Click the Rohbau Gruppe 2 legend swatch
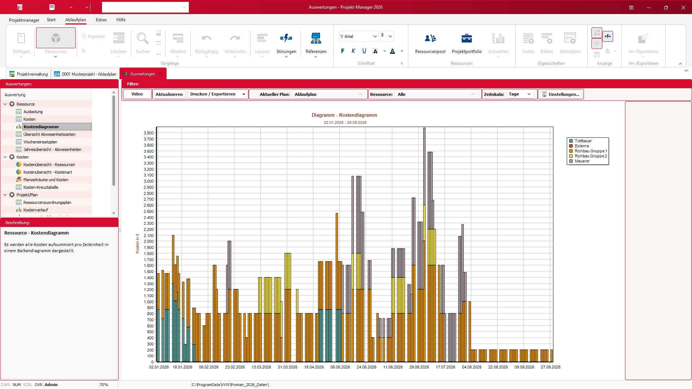692x389 pixels. click(571, 156)
